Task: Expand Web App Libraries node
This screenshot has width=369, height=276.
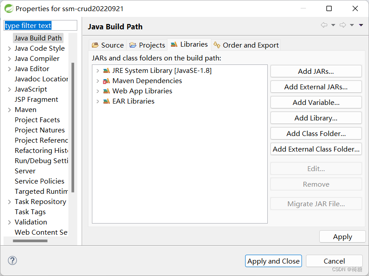Action: (97, 91)
